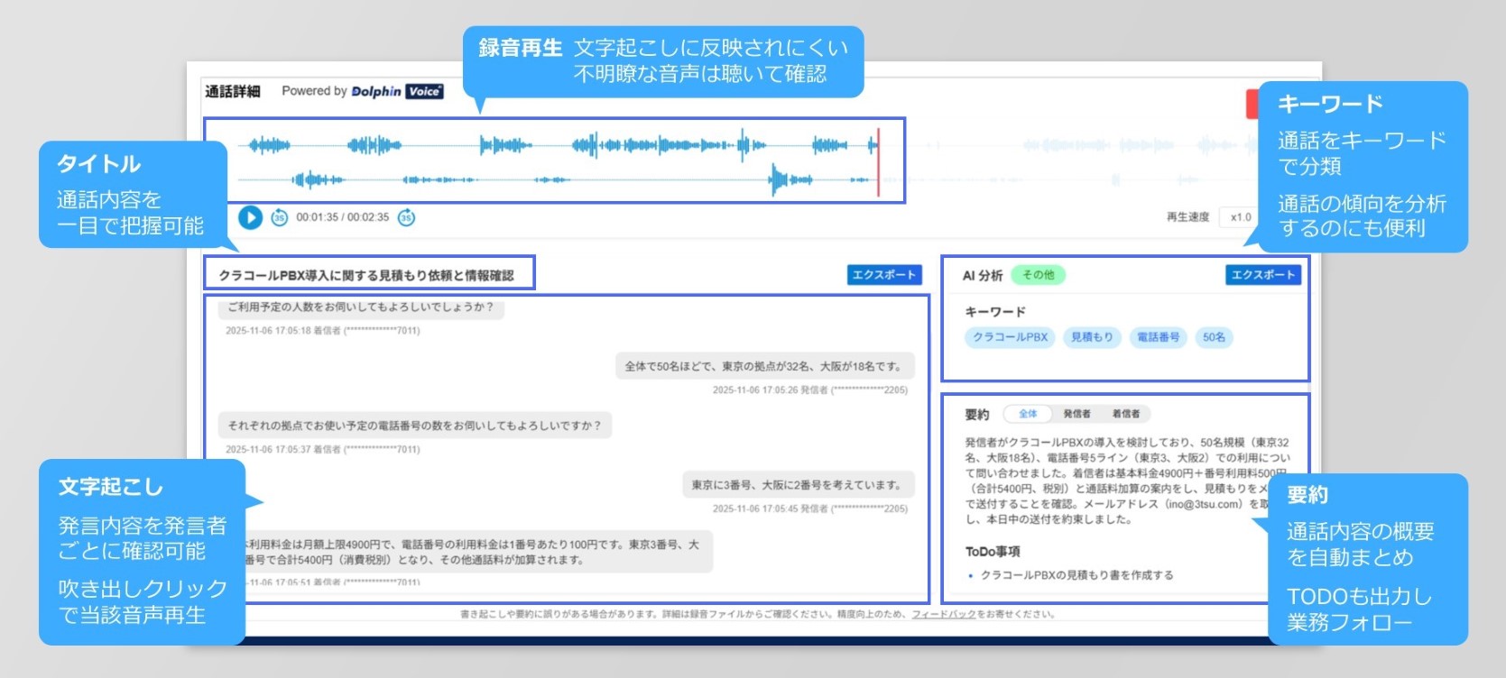Select the クラコールPBX keyword tag
The width and height of the screenshot is (1506, 678).
(x=1010, y=337)
